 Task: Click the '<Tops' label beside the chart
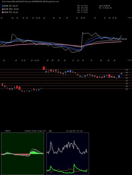point(130,18)
